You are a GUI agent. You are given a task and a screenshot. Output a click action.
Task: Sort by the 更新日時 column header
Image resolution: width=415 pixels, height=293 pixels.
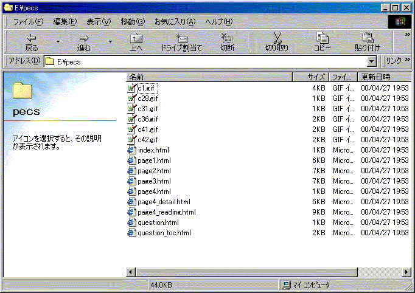click(x=385, y=77)
